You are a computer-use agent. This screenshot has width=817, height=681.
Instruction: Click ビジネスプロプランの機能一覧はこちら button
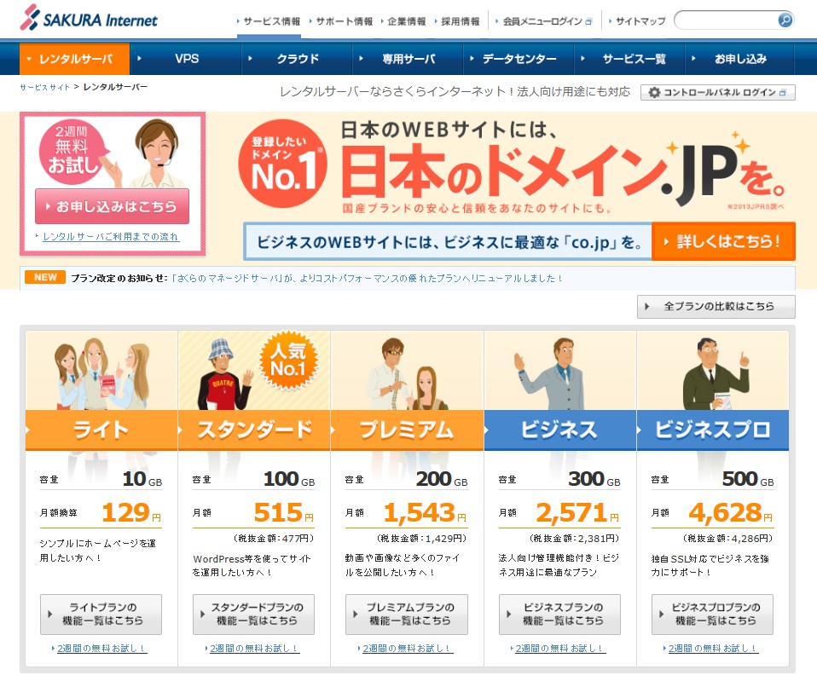point(712,615)
